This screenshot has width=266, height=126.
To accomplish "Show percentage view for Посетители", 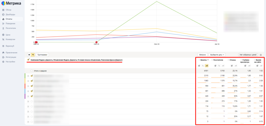I will tap(219, 66).
